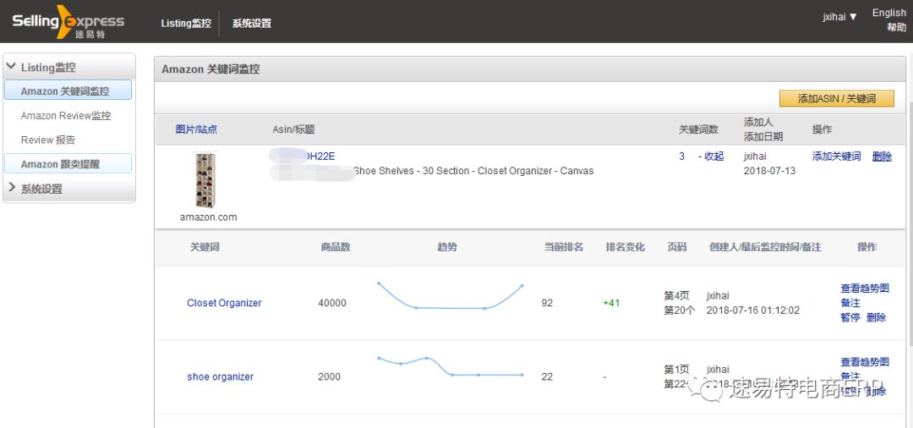Click the 当前排名 column header

[564, 247]
